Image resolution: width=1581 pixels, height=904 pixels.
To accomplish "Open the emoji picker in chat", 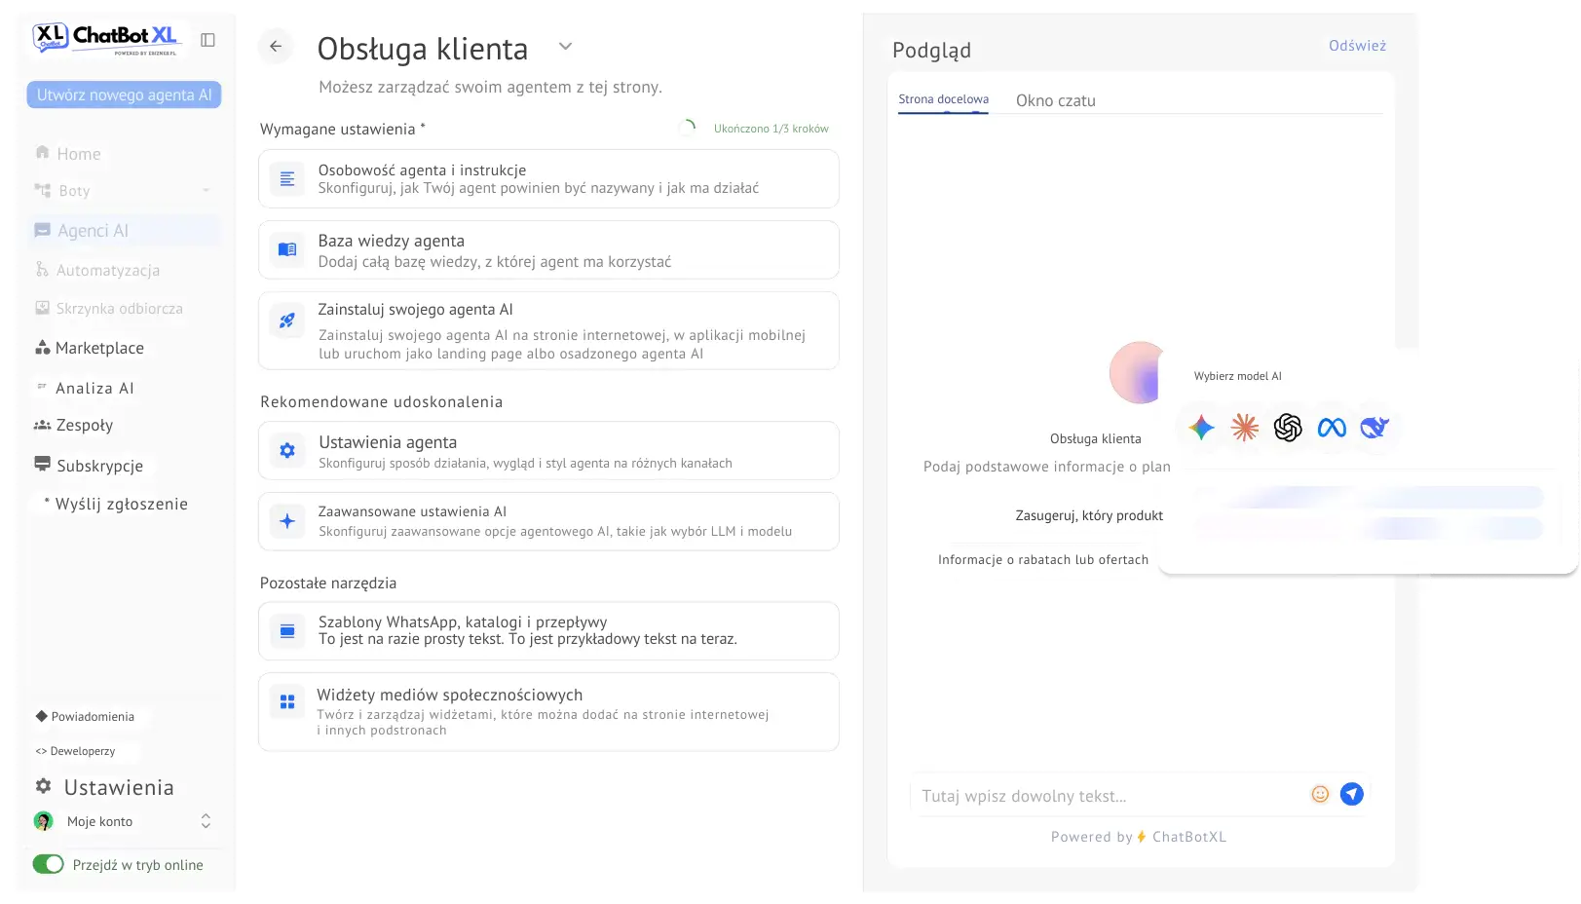I will point(1320,794).
